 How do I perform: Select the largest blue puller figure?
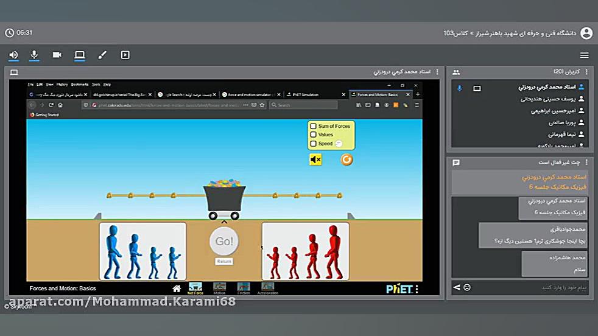[x=113, y=251]
